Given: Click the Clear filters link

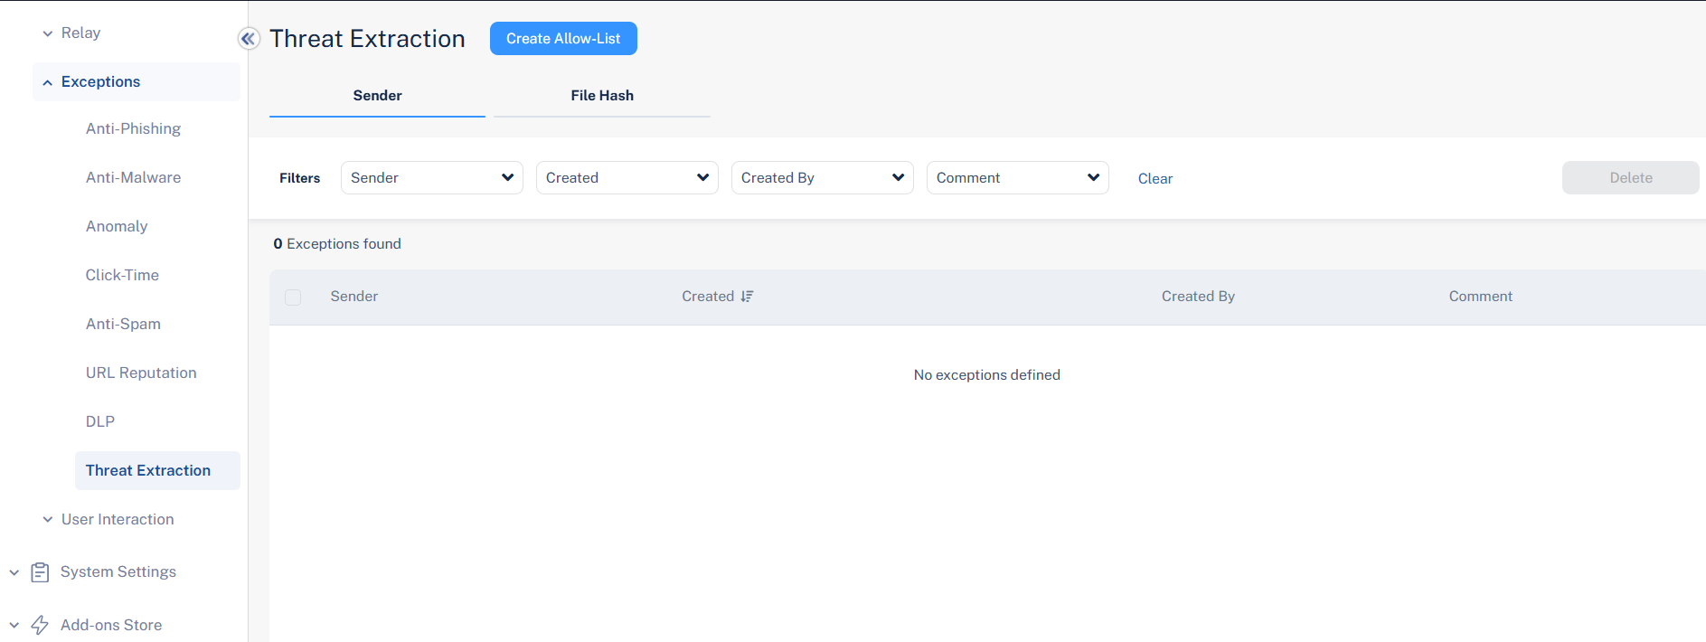Looking at the screenshot, I should (x=1155, y=179).
